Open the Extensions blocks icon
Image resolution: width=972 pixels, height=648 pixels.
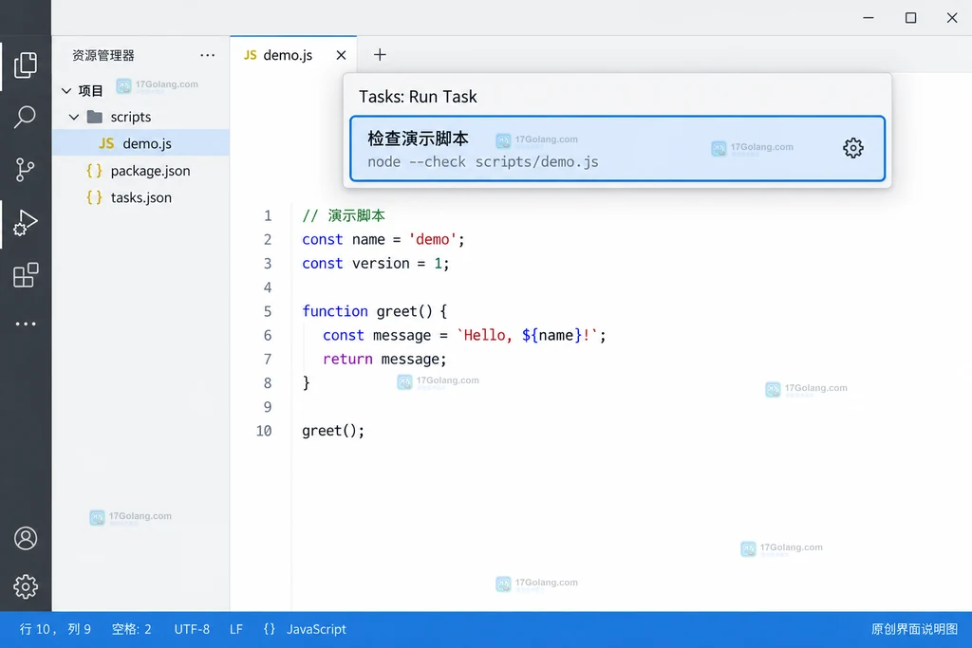26,275
